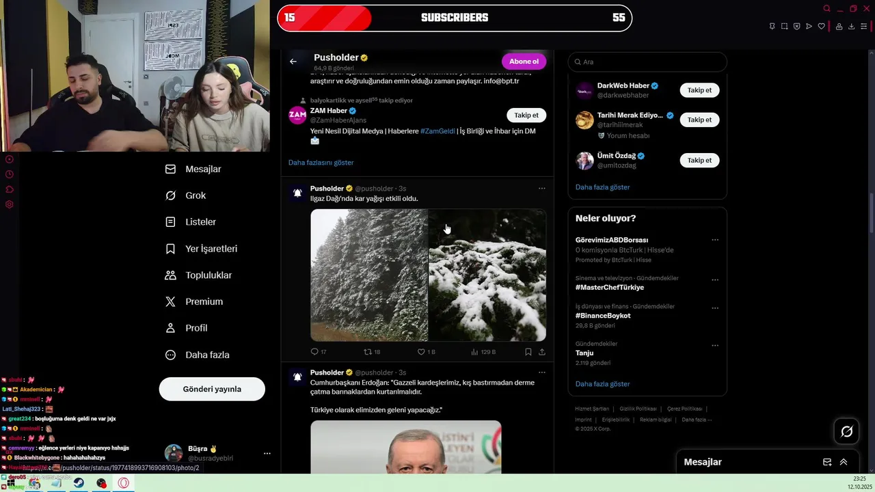Open Ümit Özdağ's profile avatar
This screenshot has width=875, height=492.
(x=584, y=161)
